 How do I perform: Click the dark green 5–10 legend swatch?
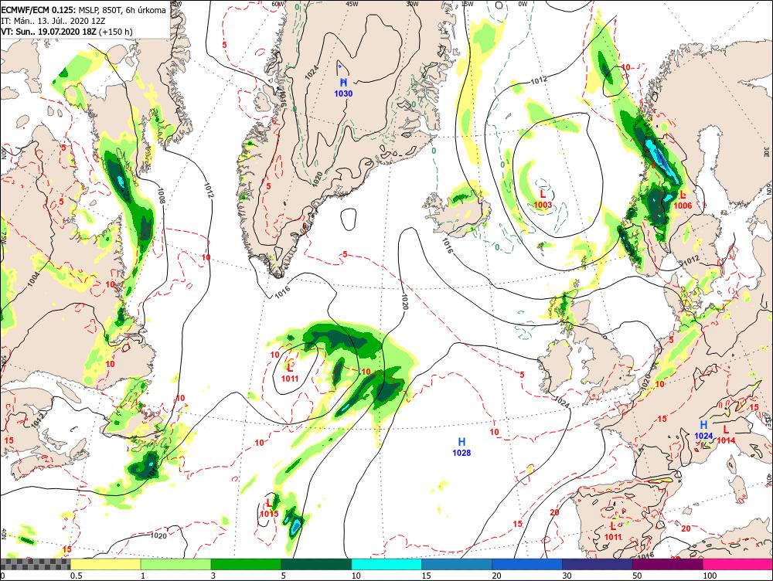pyautogui.click(x=316, y=564)
